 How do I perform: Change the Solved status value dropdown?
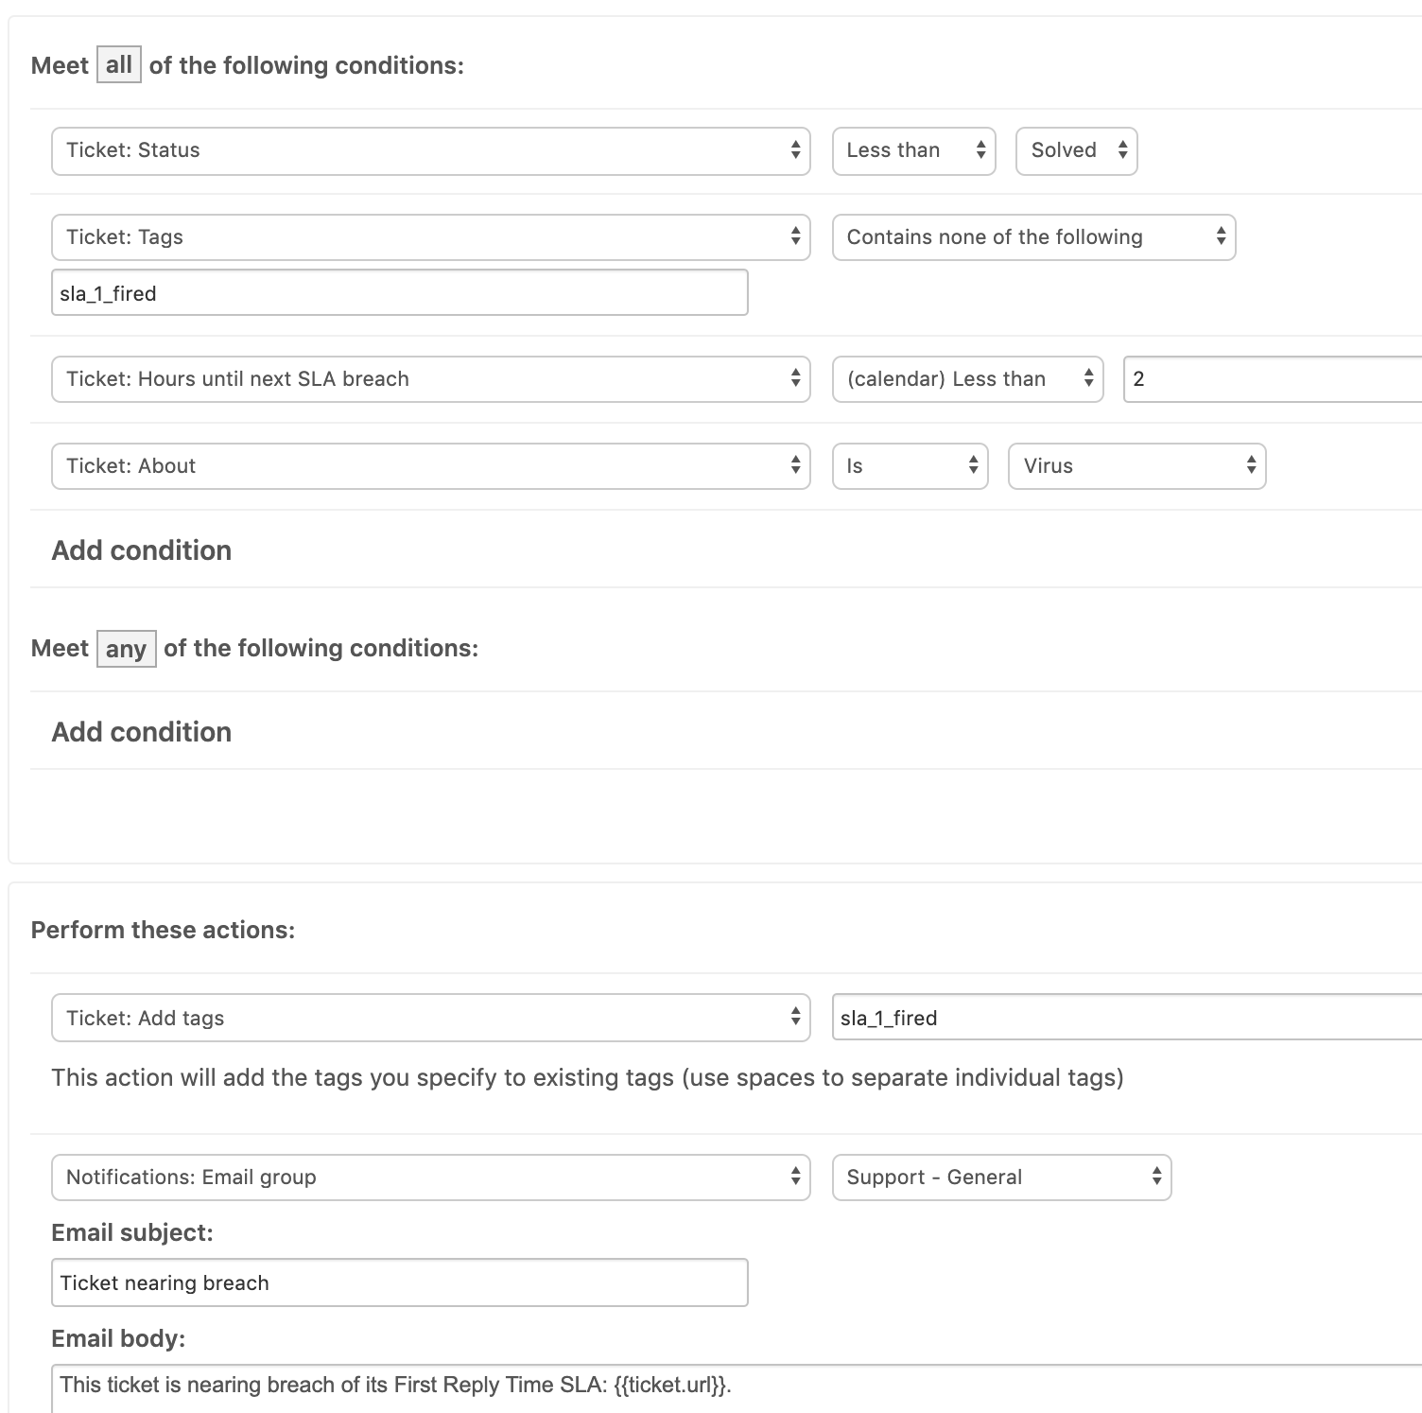pos(1076,151)
